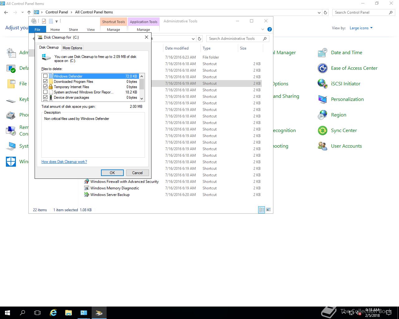
Task: Open the File tab in Explorer
Action: tap(37, 30)
